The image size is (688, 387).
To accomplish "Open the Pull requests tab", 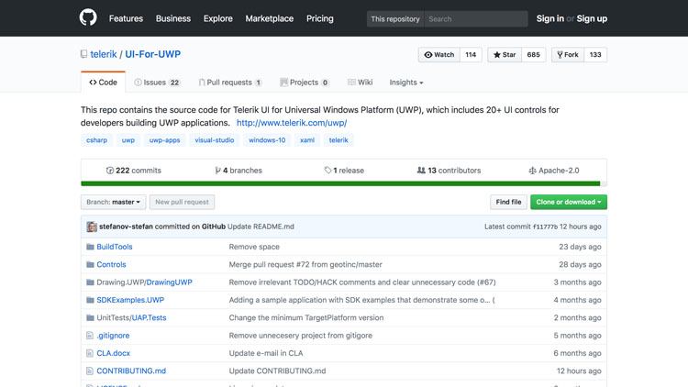I will [230, 82].
